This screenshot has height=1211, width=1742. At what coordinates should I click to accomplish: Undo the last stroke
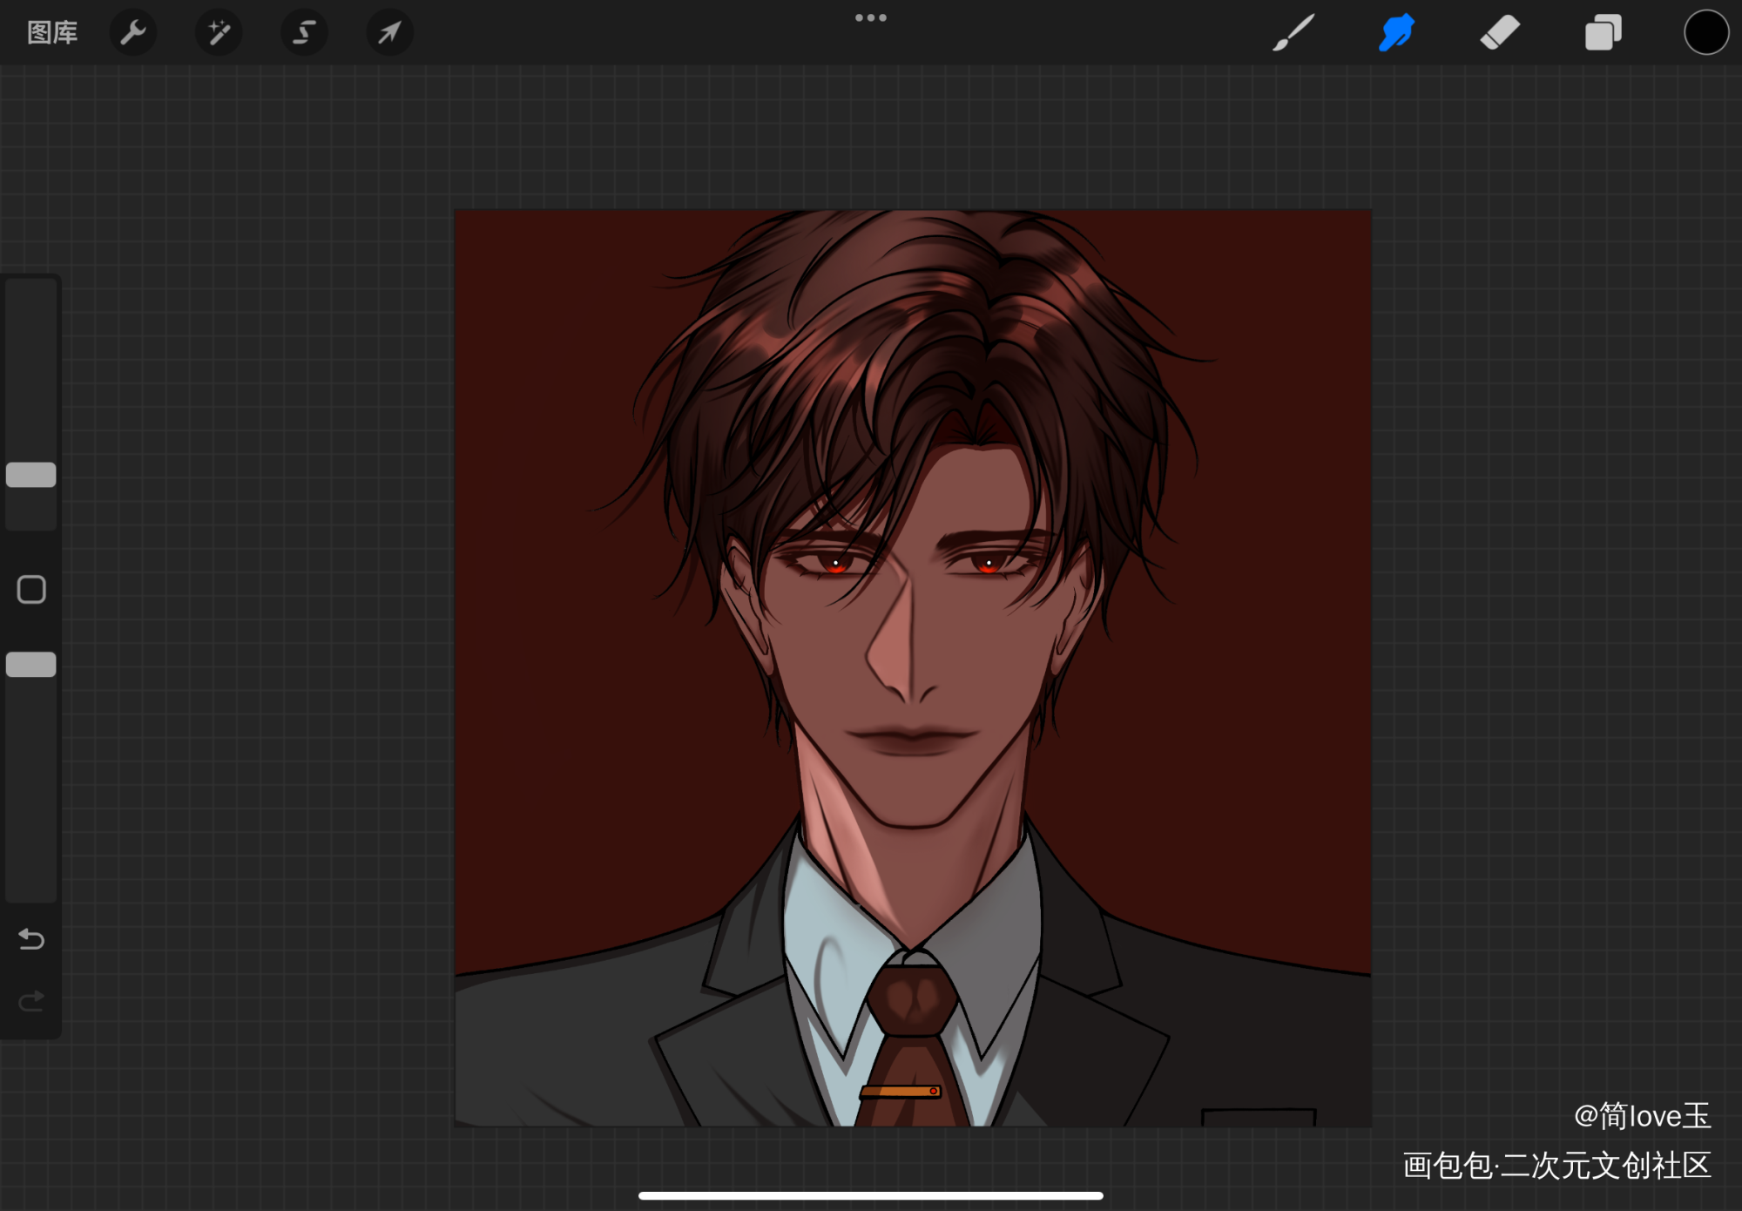[31, 939]
